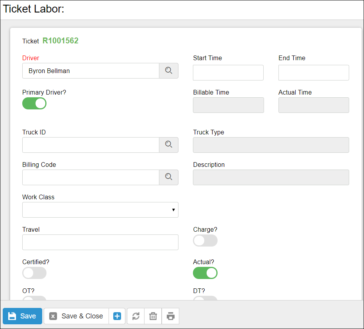Enable the Charge? toggle switch
Image resolution: width=364 pixels, height=329 pixels.
205,241
